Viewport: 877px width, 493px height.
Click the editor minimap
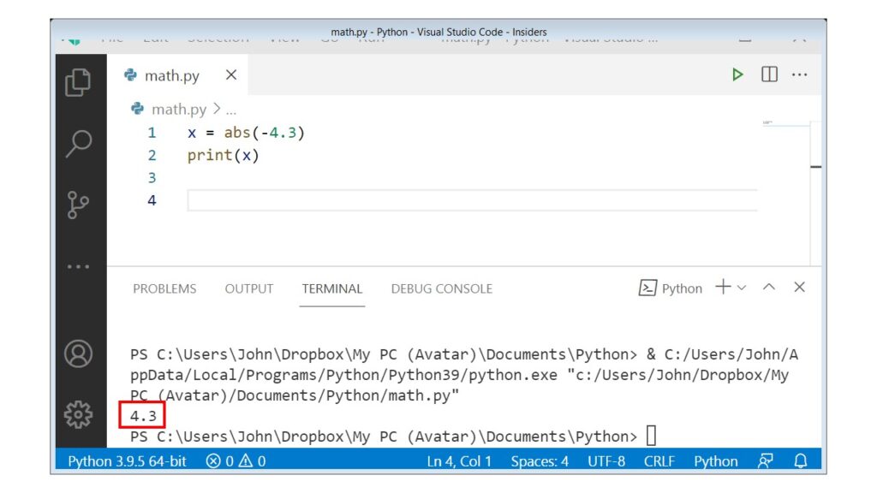(785, 123)
